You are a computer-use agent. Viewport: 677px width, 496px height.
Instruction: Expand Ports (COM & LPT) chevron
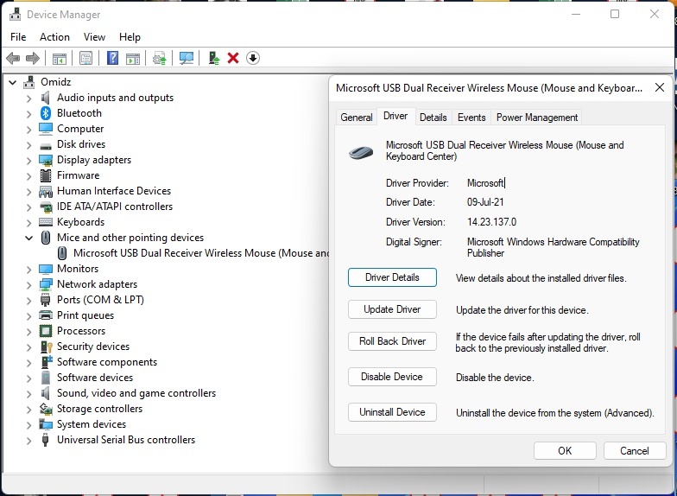click(x=29, y=301)
